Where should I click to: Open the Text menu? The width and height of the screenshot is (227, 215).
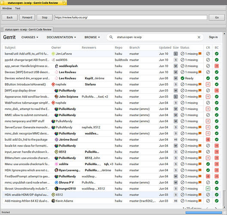pos(18,8)
